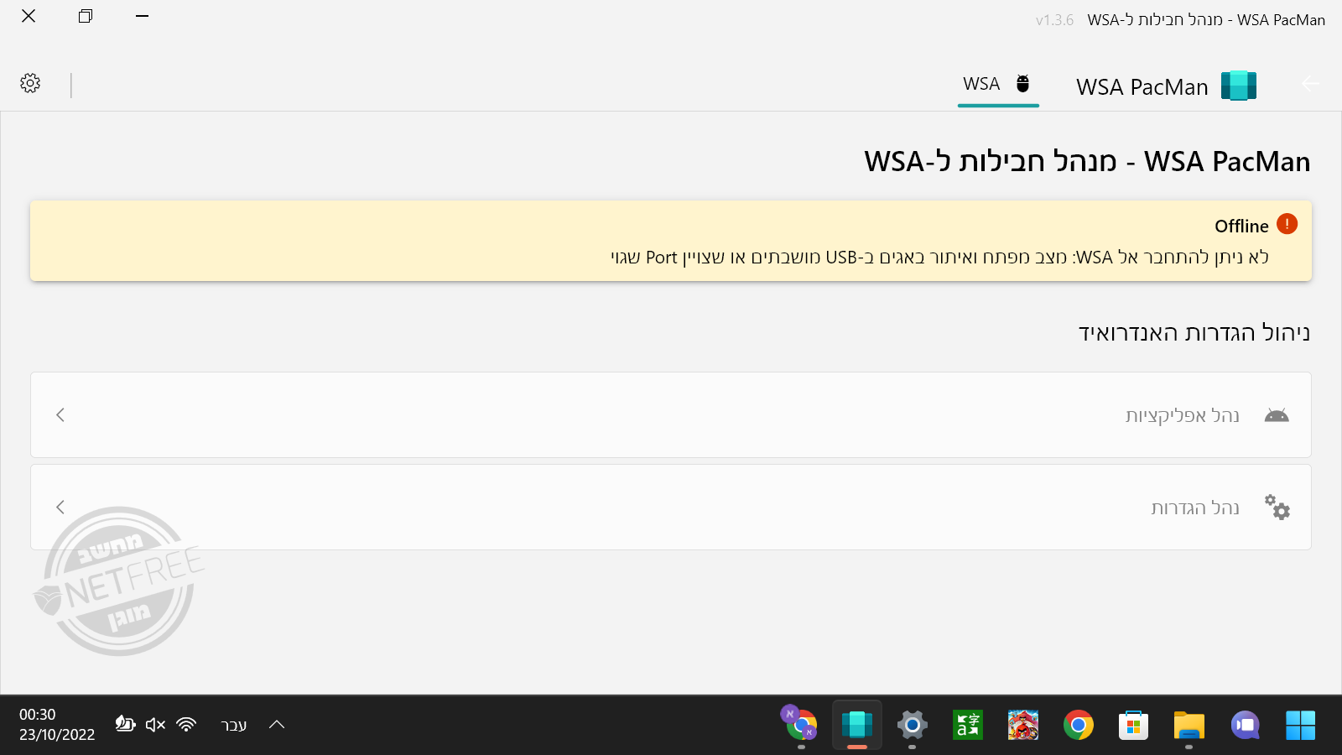Open File Explorer from the taskbar

(1189, 726)
